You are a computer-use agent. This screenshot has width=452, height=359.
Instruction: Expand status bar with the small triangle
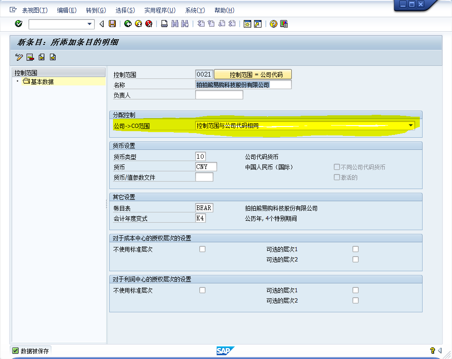[440, 350]
